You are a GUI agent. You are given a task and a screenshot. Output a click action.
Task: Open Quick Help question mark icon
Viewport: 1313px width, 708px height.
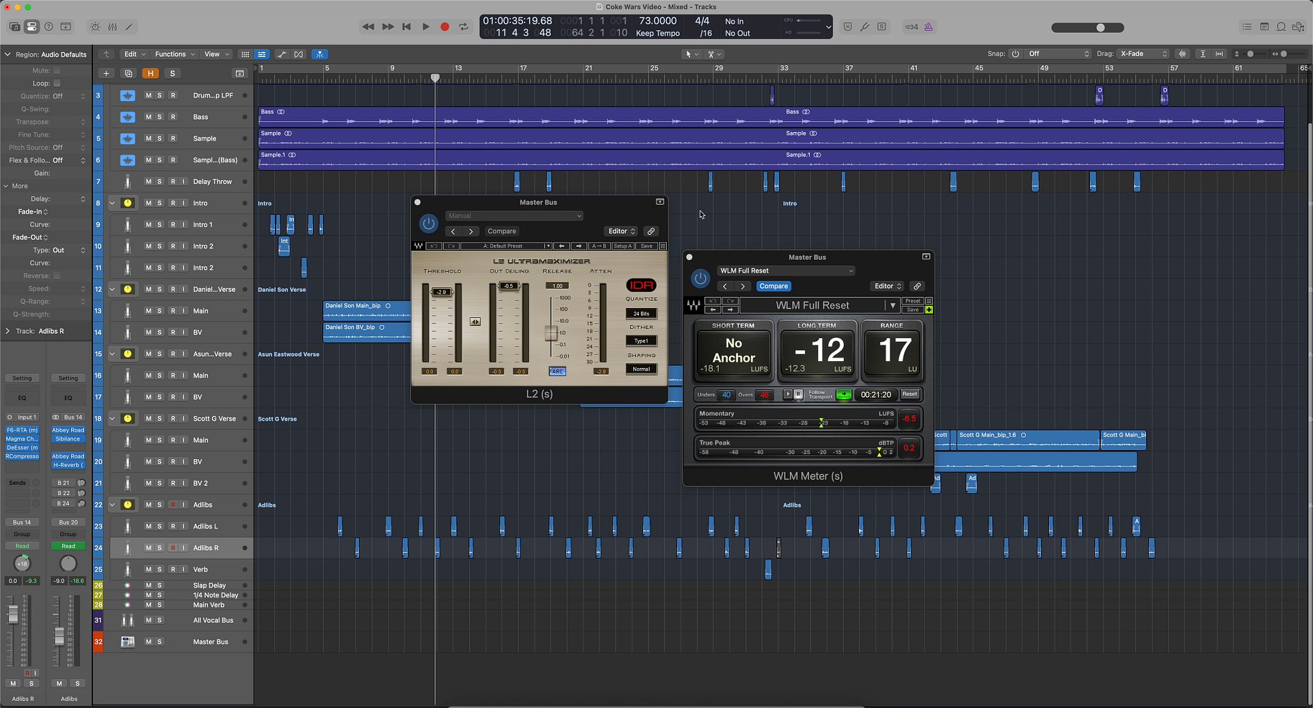(x=49, y=27)
